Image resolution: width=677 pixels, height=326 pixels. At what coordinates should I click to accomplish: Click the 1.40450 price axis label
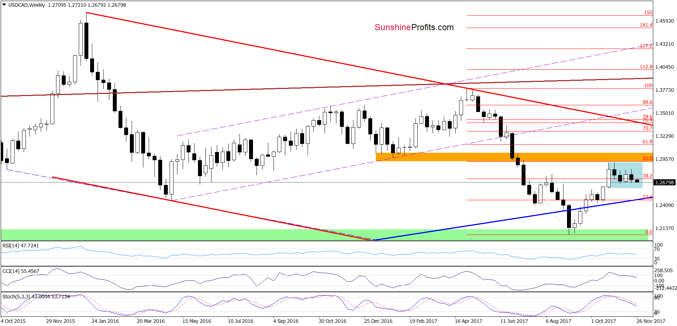point(665,67)
